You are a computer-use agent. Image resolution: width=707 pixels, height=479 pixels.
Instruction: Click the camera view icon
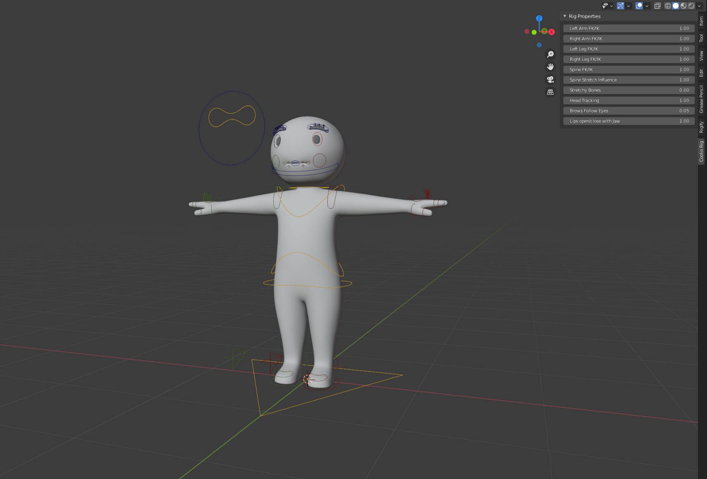pos(550,79)
